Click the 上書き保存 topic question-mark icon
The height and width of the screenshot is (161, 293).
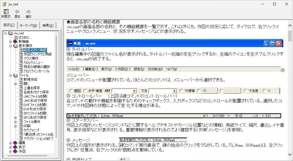click(x=21, y=88)
